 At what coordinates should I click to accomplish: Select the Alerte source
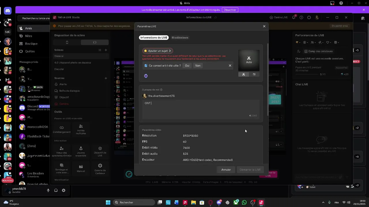coord(81,84)
